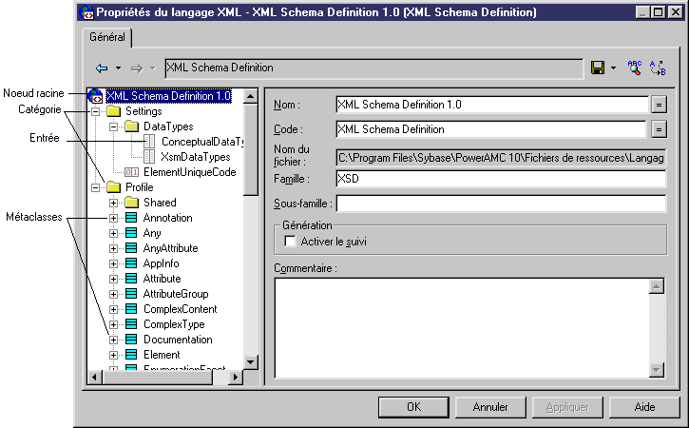Open the back arrow history dropdown
689x428 pixels.
pyautogui.click(x=118, y=68)
